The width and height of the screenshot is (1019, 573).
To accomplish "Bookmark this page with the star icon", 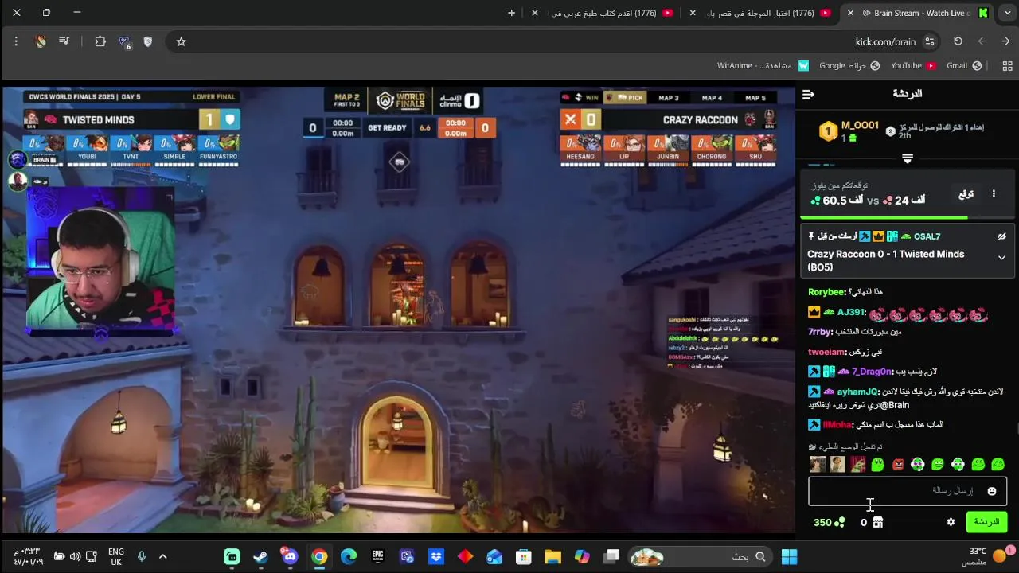I will 181,41.
